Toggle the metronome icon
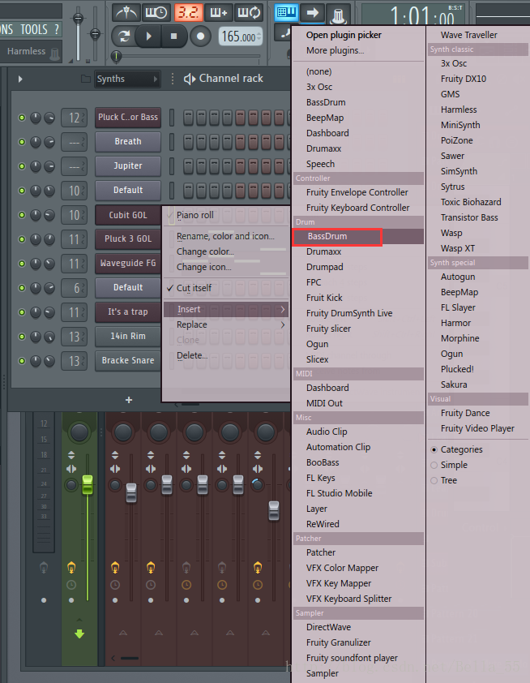The height and width of the screenshot is (683, 530). point(126,13)
